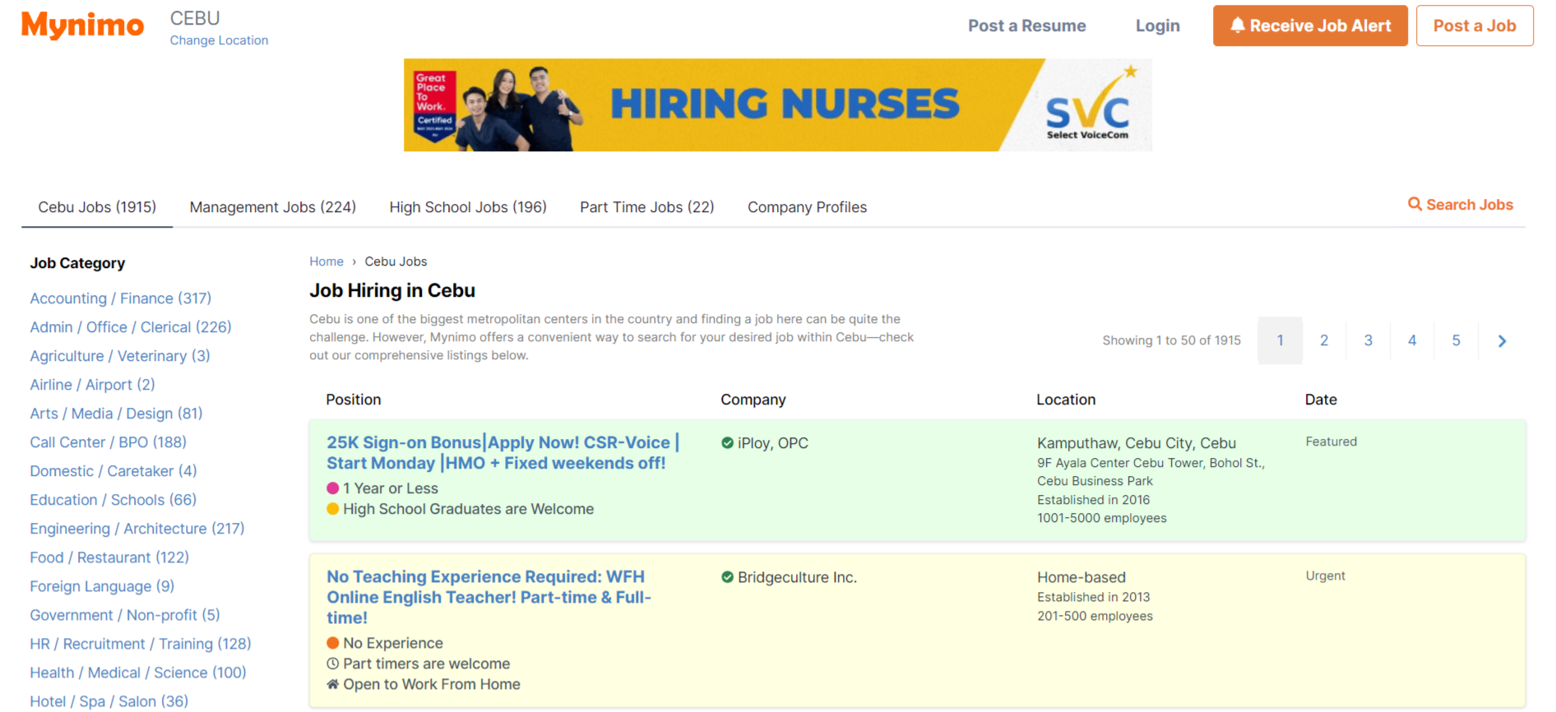Click the Location column header
The image size is (1556, 712).
(x=1066, y=400)
